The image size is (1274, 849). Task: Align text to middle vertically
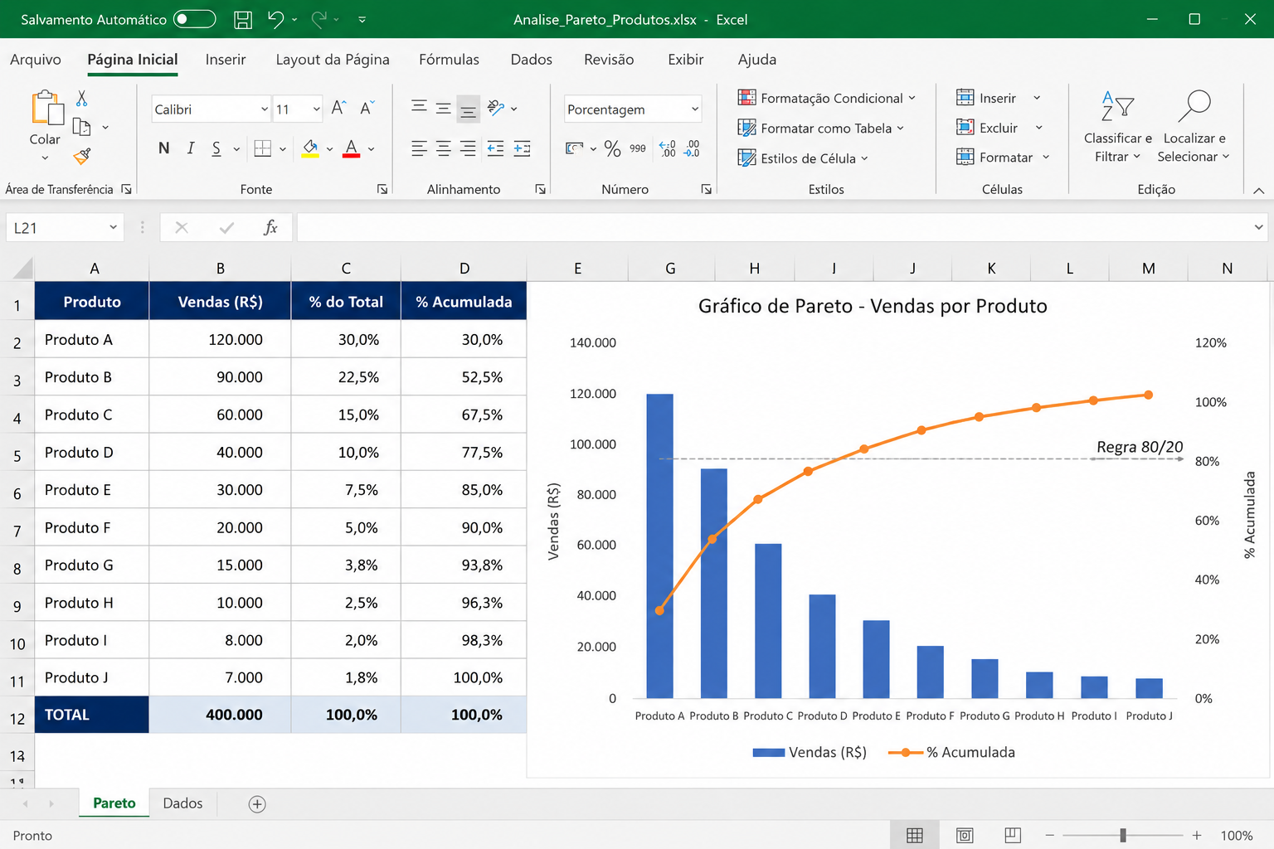click(x=444, y=108)
